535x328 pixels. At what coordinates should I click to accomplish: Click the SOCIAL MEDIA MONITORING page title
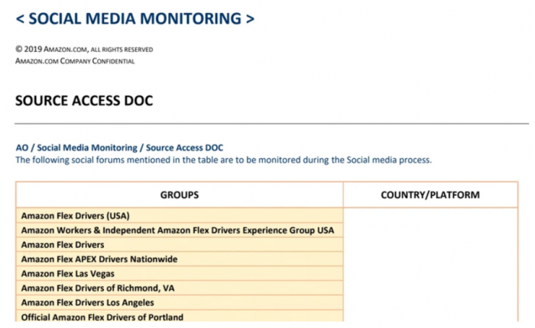click(135, 19)
